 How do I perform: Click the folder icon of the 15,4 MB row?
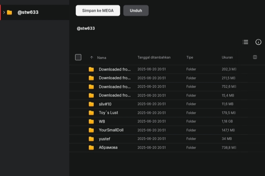[x=91, y=95]
